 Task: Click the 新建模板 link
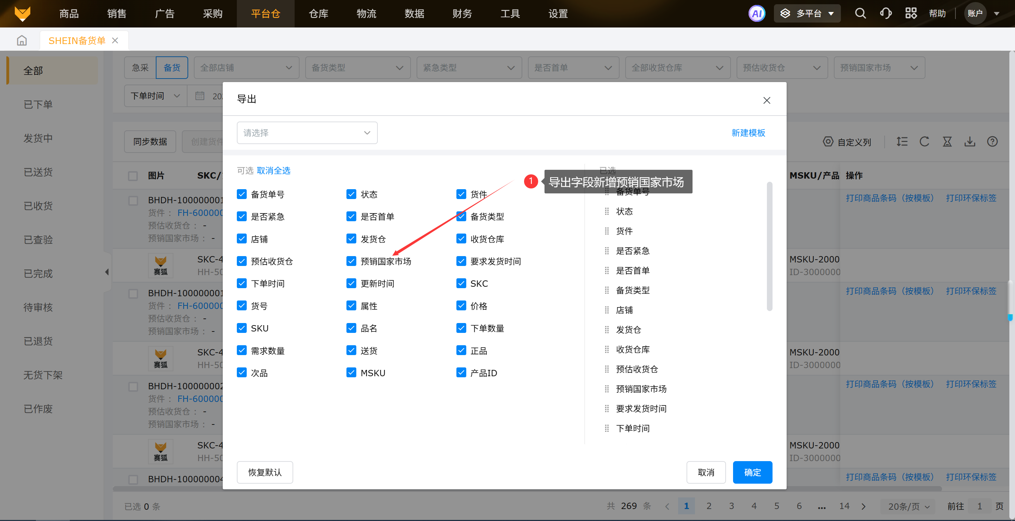pos(748,133)
